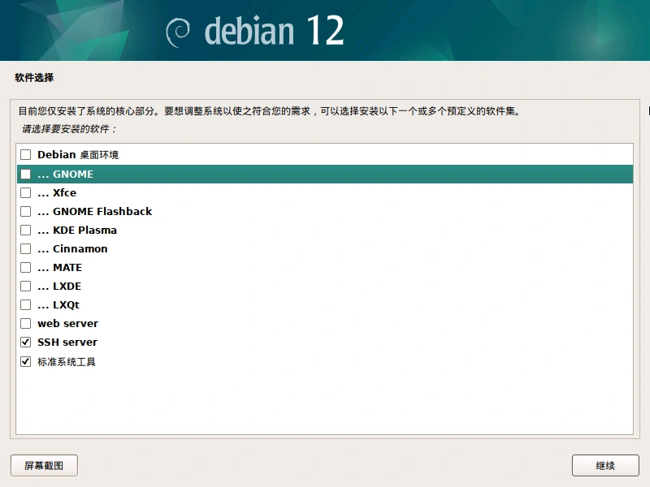Click the "SSH server" label text

coord(67,342)
